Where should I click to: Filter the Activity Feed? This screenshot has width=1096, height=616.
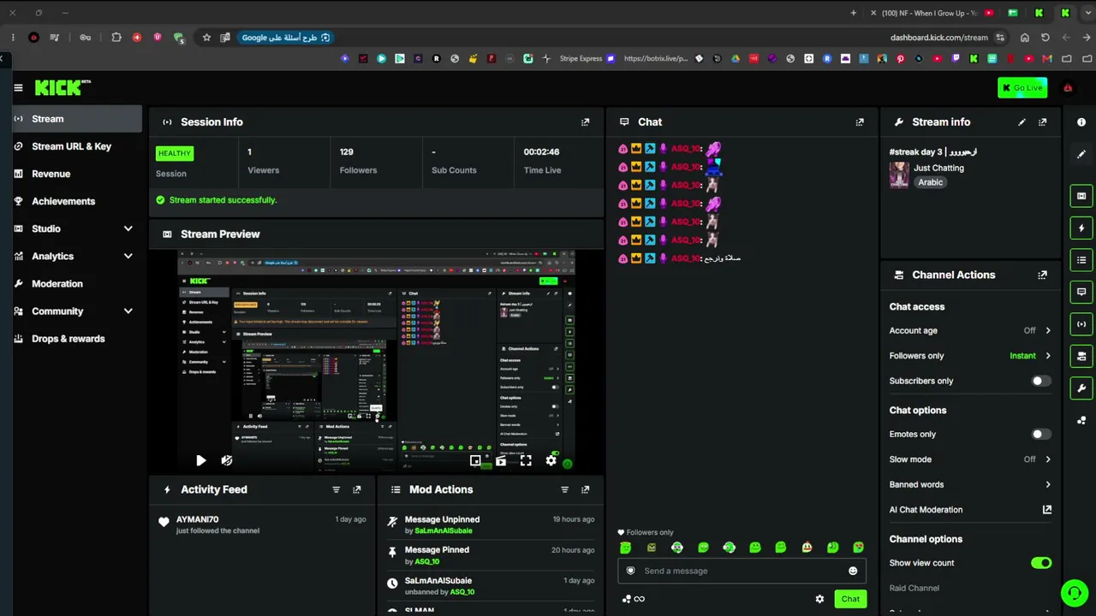point(337,490)
